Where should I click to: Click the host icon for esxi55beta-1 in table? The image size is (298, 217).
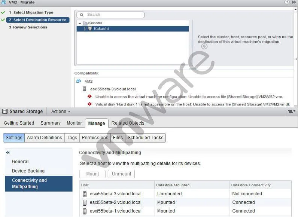[x=85, y=211]
